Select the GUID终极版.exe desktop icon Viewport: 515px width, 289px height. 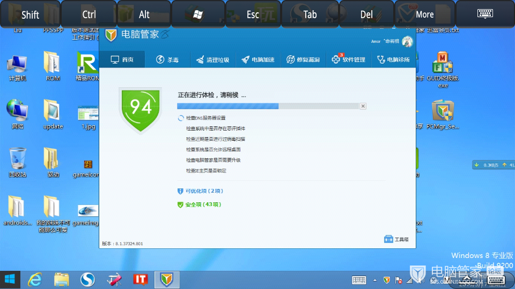443,70
